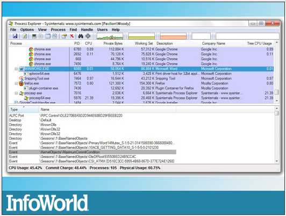Screen dimensions: 286x216
Task: Open the Handle menu
Action: 87,30
